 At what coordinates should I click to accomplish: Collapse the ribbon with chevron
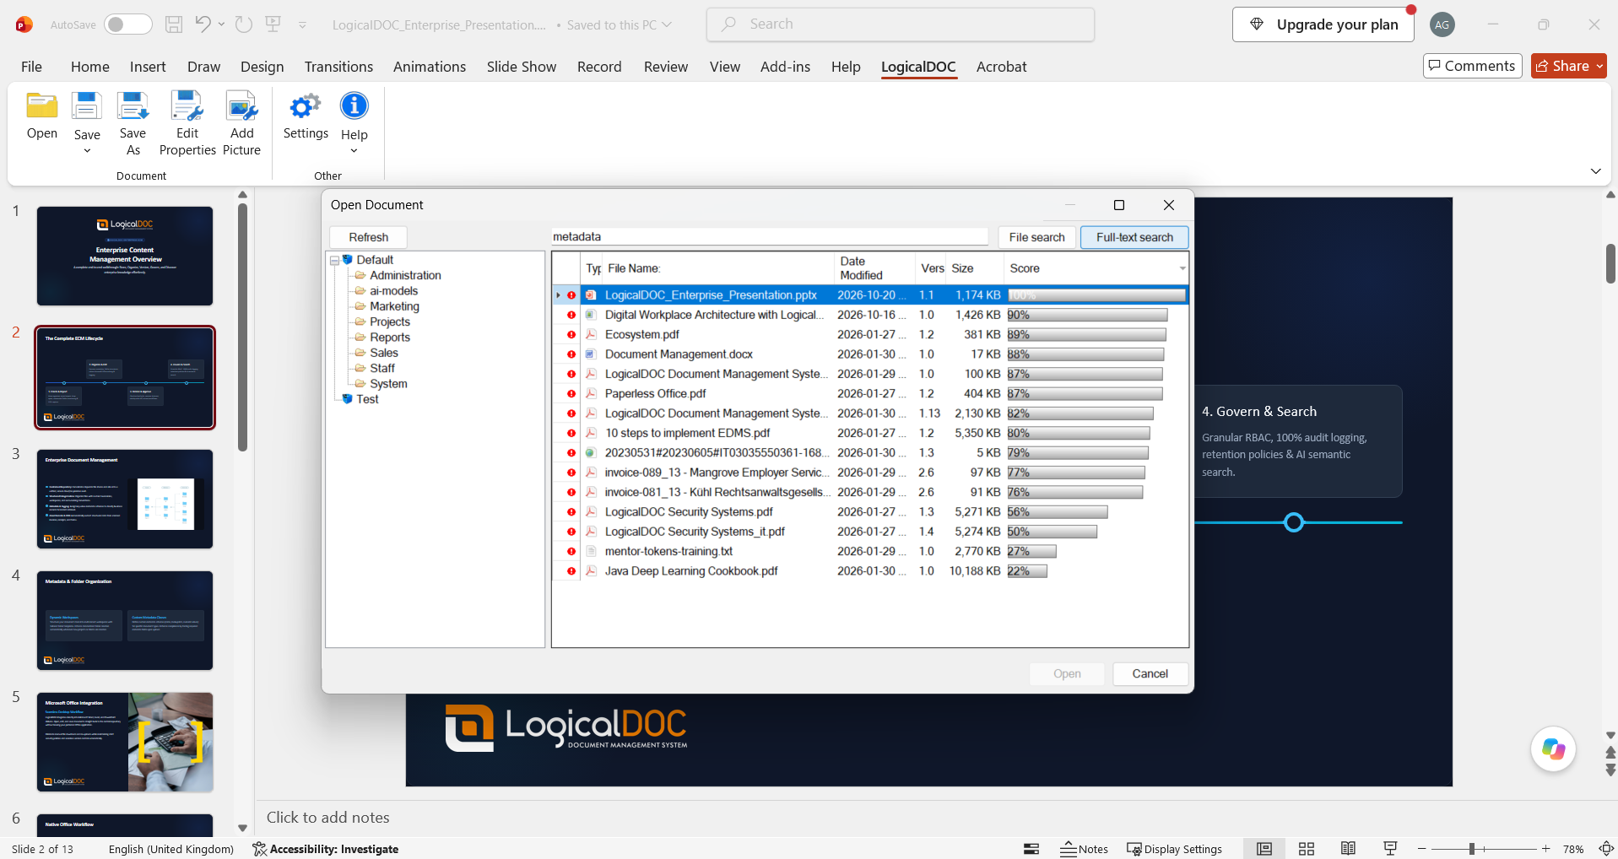coord(1595,171)
